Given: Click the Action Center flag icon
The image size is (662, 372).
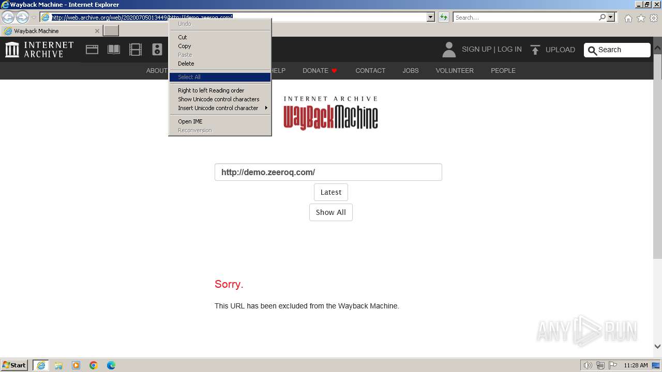Looking at the screenshot, I should pyautogui.click(x=613, y=365).
